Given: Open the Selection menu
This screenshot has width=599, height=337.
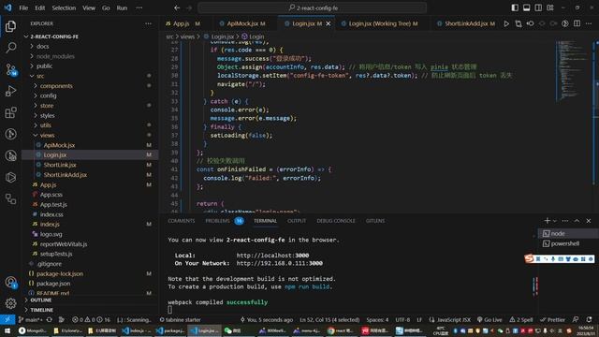Looking at the screenshot, I should click(x=64, y=7).
